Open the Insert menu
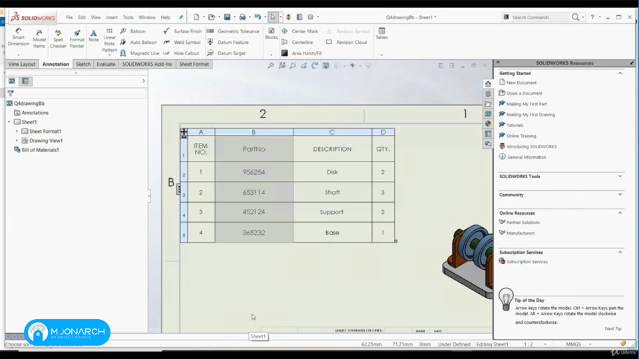The height and width of the screenshot is (359, 639). coord(112,17)
